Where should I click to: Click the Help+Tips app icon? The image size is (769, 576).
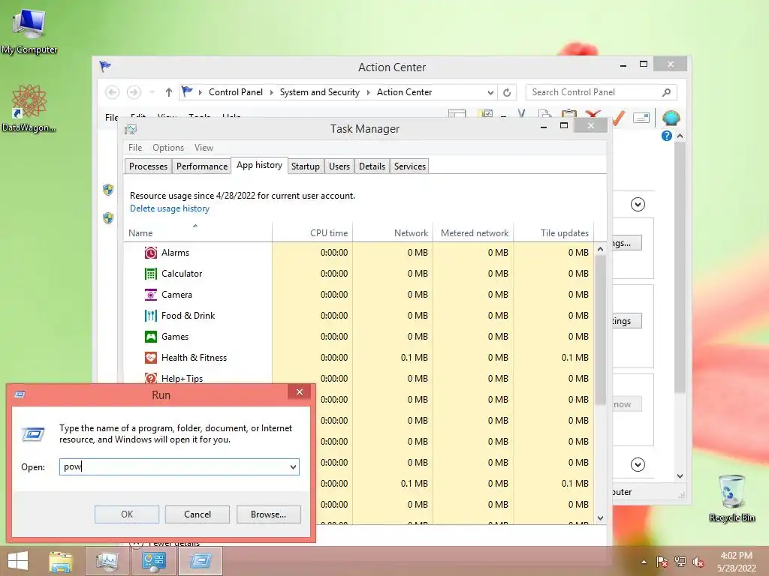point(150,378)
